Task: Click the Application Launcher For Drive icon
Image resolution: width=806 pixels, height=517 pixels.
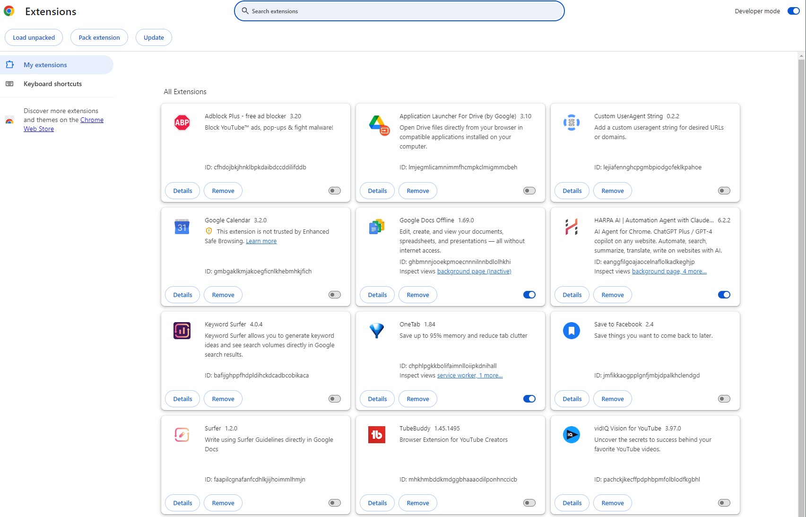Action: click(x=379, y=125)
